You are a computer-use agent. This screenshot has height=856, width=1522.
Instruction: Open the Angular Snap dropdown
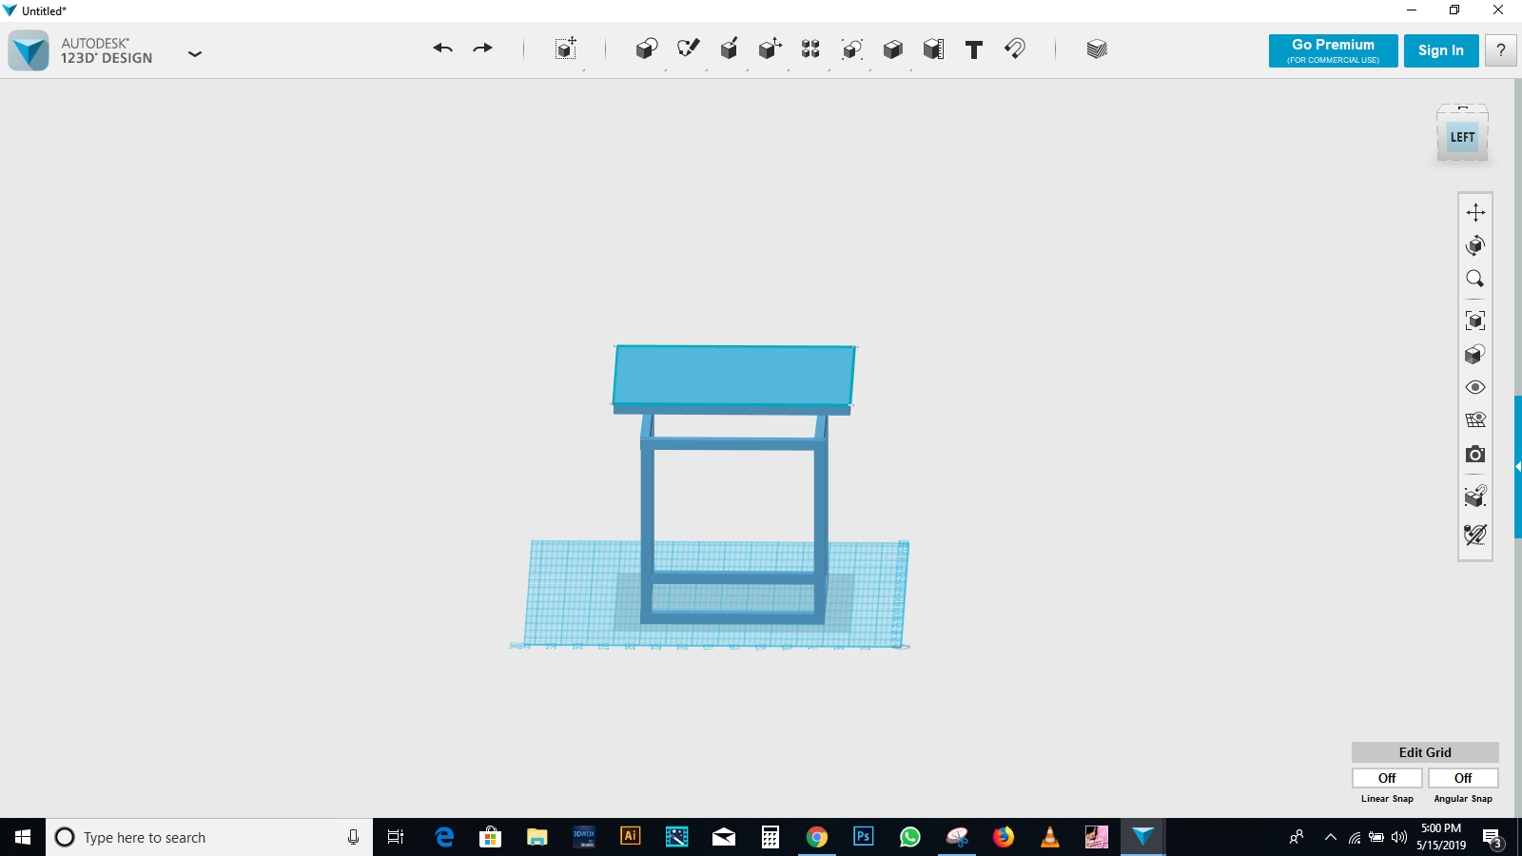1463,778
